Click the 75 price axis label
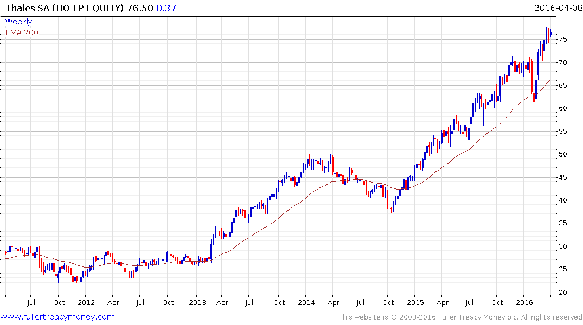Image resolution: width=583 pixels, height=325 pixels. [563, 40]
